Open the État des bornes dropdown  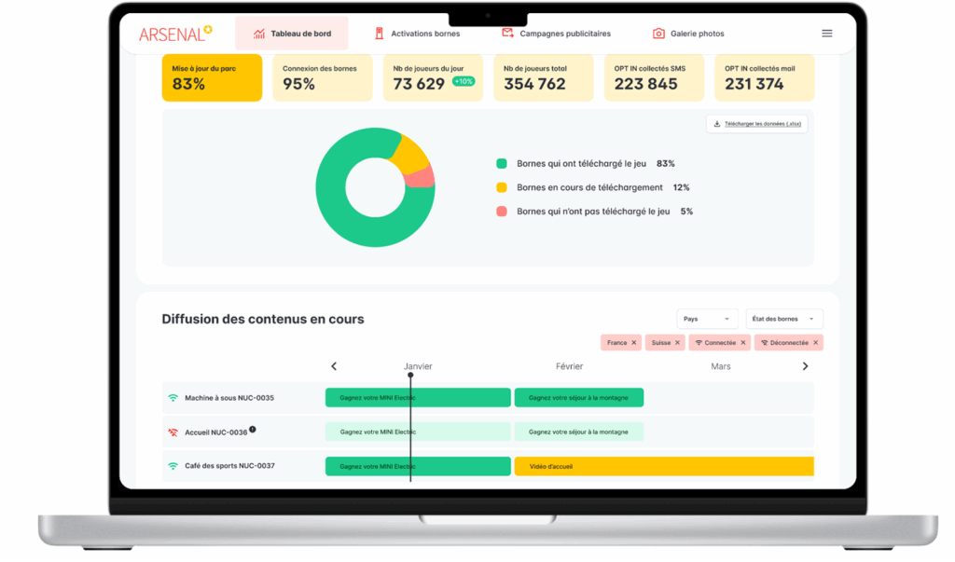pos(783,318)
